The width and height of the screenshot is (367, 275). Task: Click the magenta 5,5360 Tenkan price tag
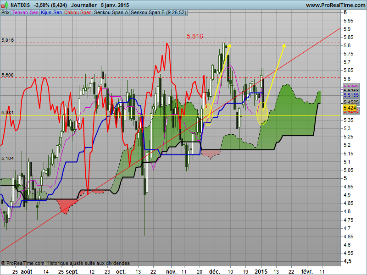351,86
